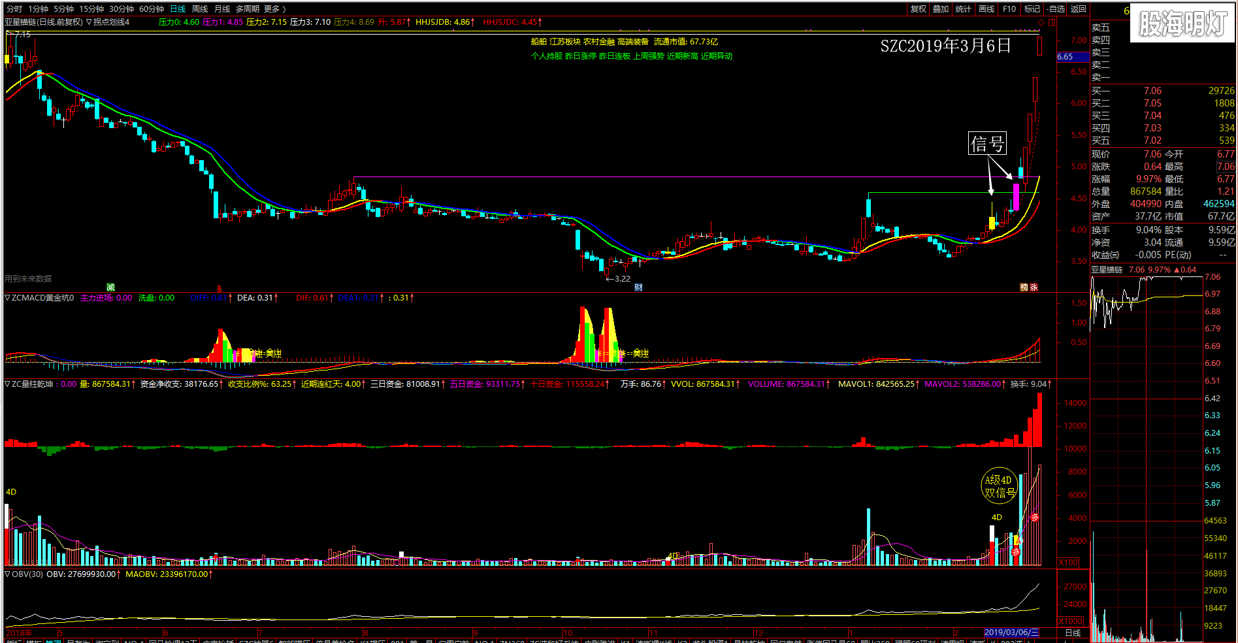Open the 拐点划线4 main indicator dropdown
The width and height of the screenshot is (1238, 643).
(108, 22)
